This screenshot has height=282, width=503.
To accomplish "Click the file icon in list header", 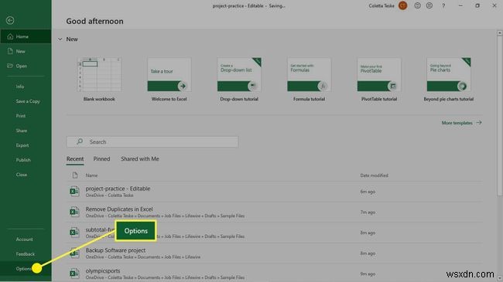I will pos(75,175).
